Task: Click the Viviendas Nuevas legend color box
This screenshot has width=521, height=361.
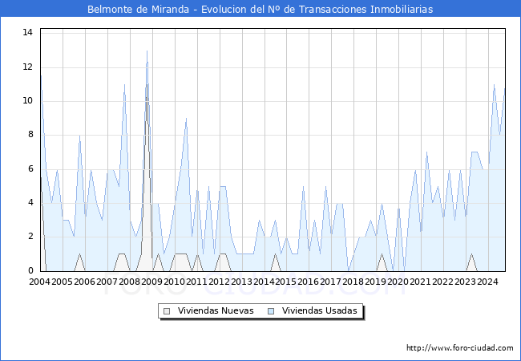Action: (167, 310)
